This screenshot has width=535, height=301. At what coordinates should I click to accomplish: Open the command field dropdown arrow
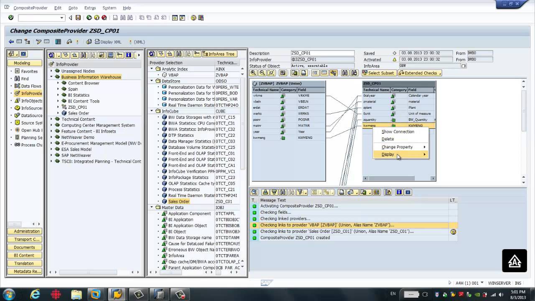click(62, 18)
